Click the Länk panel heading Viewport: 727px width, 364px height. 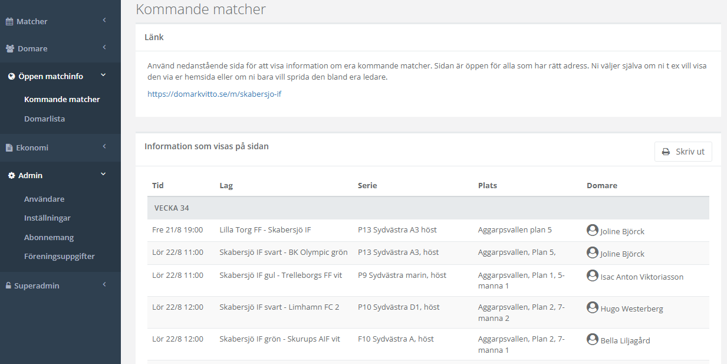[154, 37]
